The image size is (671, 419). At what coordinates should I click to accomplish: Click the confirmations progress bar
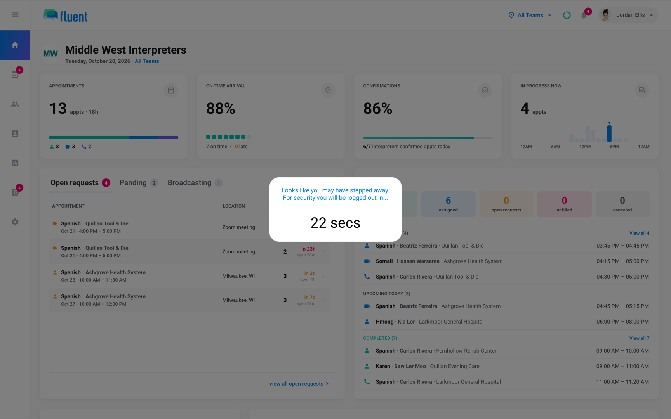click(x=428, y=138)
